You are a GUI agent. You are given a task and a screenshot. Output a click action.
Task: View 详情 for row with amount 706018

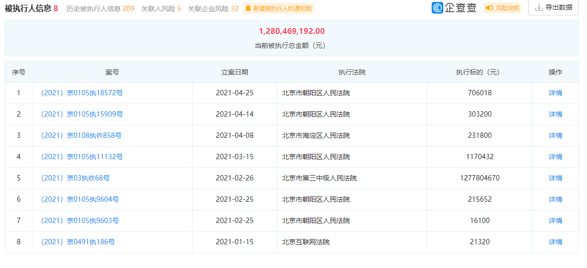[x=556, y=93]
